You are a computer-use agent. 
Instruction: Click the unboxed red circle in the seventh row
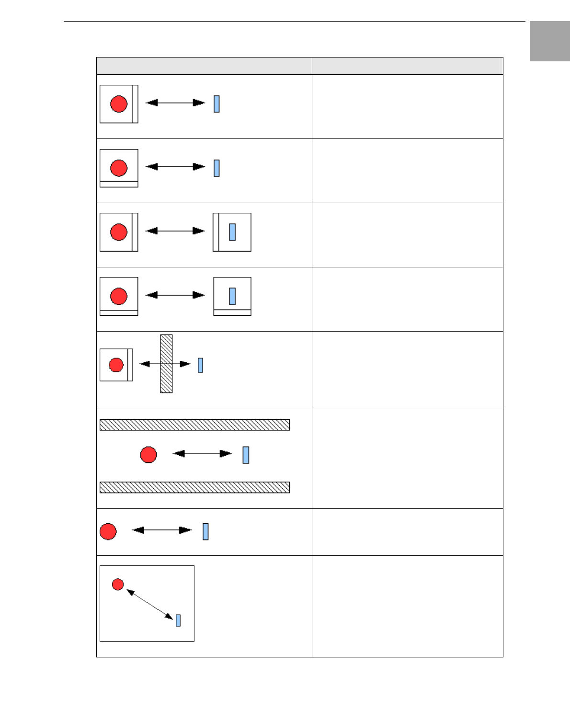108,531
